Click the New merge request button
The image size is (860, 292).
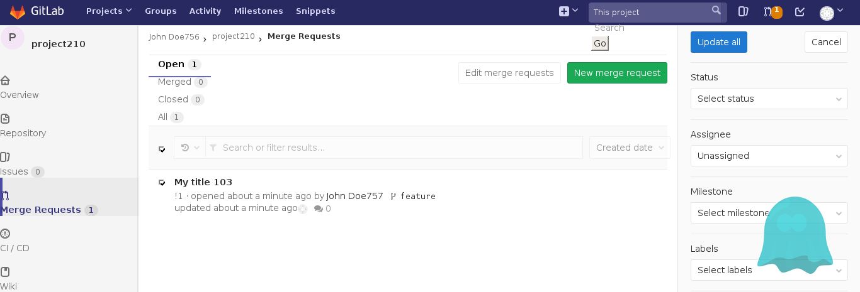point(616,73)
